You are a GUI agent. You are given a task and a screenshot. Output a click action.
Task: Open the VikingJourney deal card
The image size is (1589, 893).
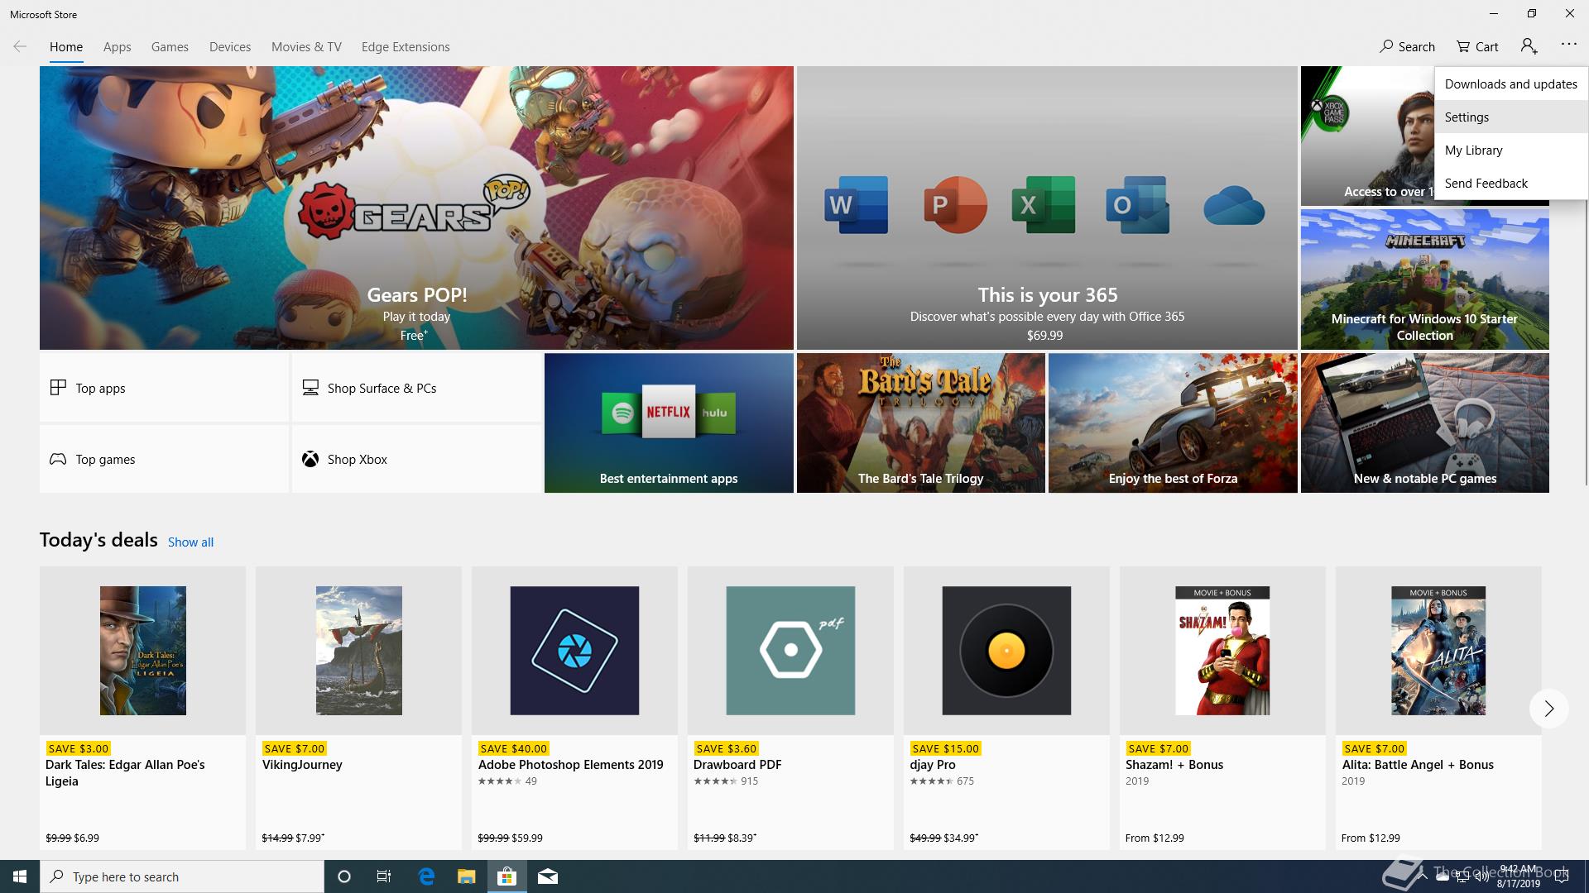pyautogui.click(x=358, y=708)
